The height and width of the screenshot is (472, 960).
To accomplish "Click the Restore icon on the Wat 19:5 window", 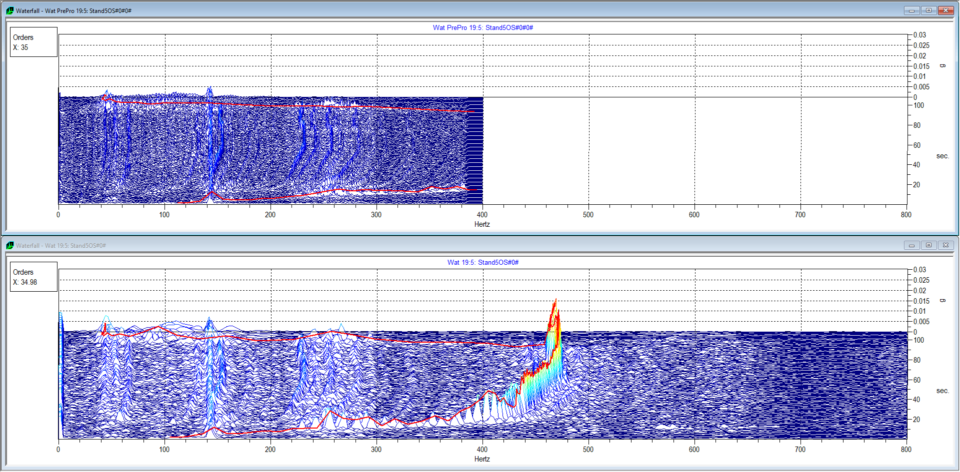I will [929, 245].
